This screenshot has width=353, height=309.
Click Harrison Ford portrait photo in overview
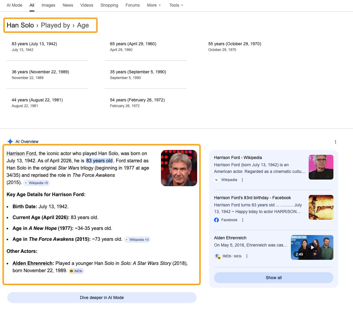pyautogui.click(x=179, y=168)
